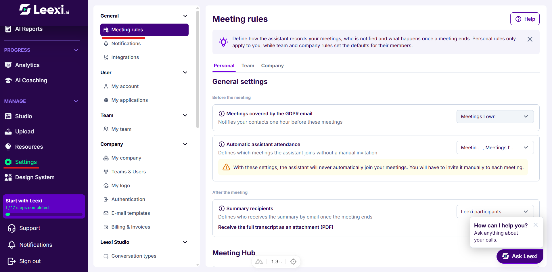Collapse the PROGRESS sidebar section
552x272 pixels.
click(76, 50)
